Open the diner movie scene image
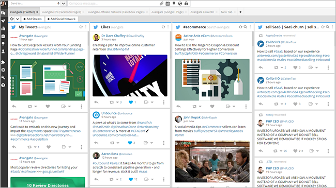The image size is (336, 188). tap(212, 162)
